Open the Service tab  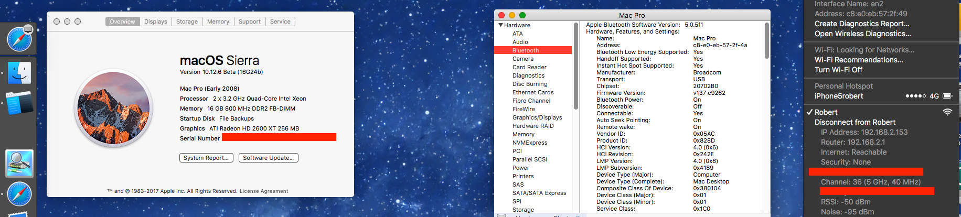280,21
